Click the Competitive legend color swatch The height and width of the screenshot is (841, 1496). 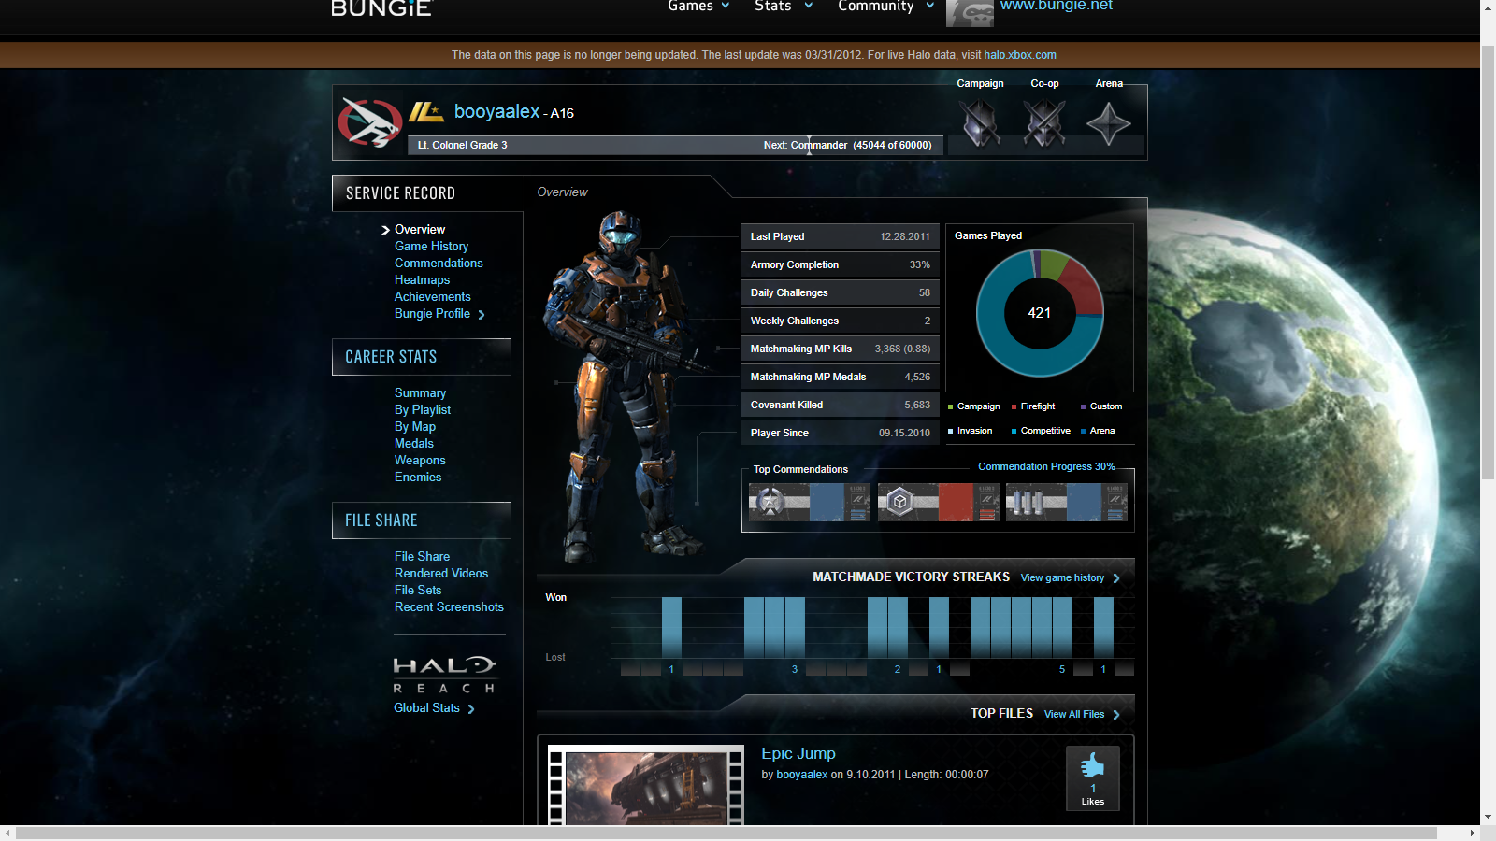coord(1014,431)
